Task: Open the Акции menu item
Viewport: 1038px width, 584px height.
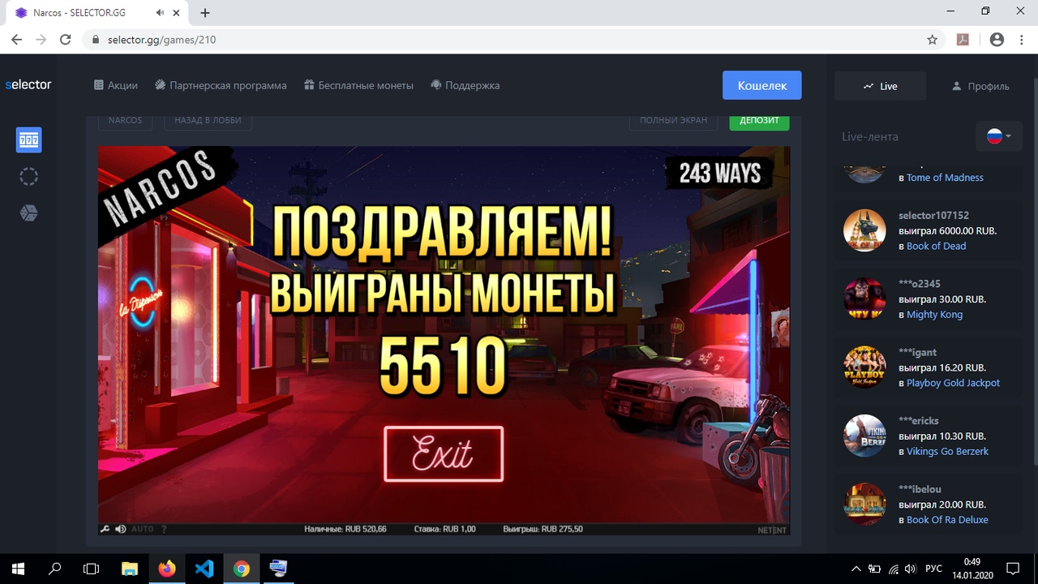Action: click(116, 85)
